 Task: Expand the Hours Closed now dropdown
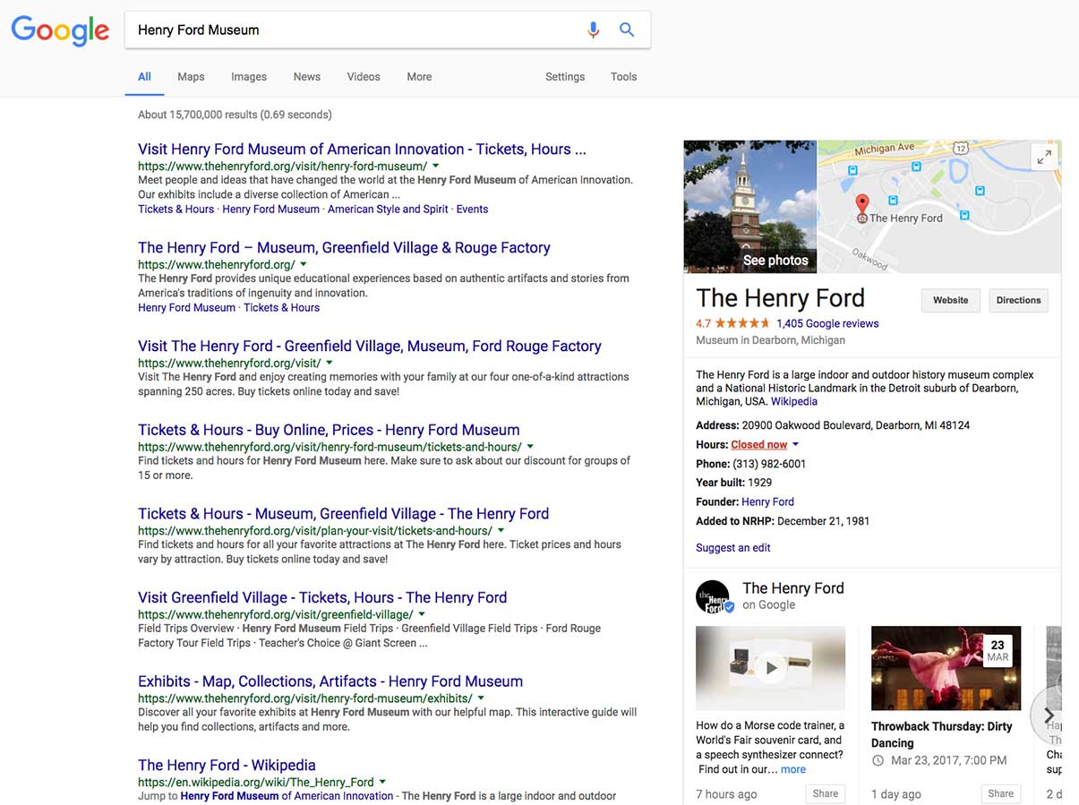[x=795, y=445]
